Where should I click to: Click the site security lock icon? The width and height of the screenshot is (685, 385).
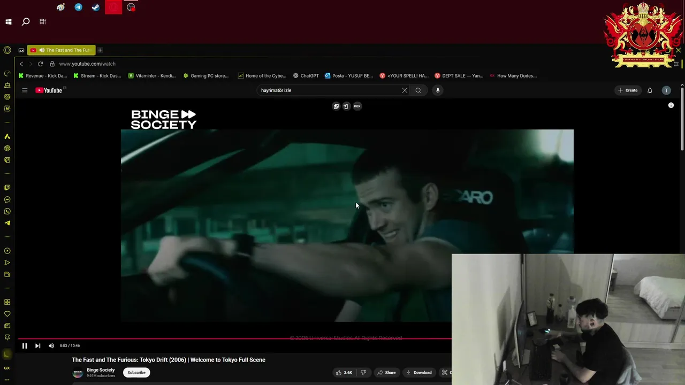(x=52, y=64)
